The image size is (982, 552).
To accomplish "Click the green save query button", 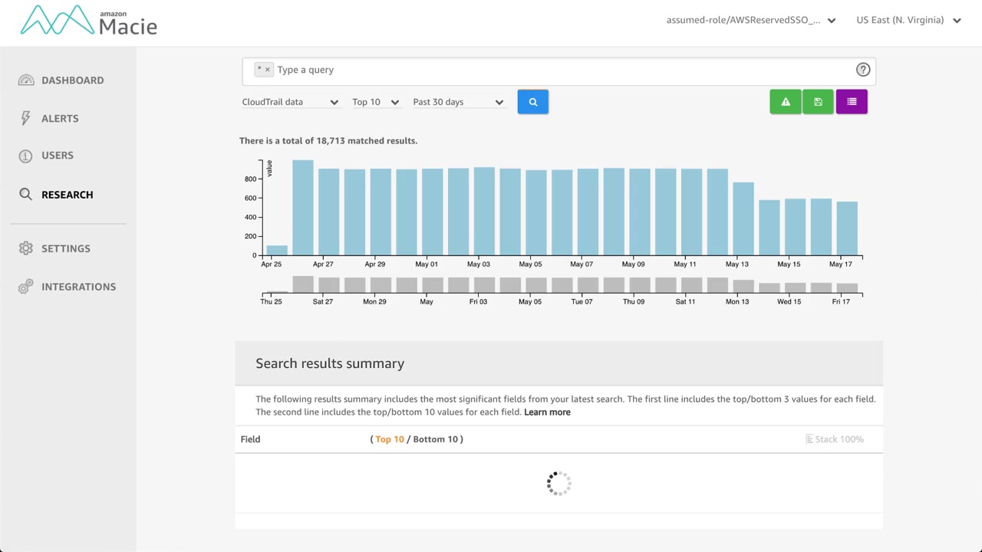I will click(818, 102).
